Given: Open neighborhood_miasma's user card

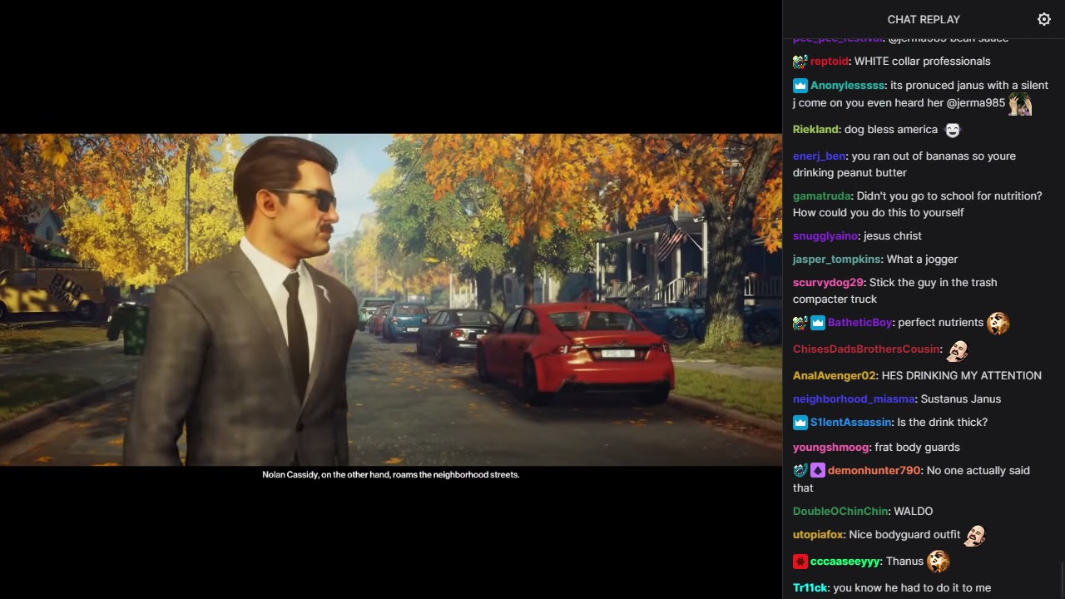Looking at the screenshot, I should tap(854, 399).
